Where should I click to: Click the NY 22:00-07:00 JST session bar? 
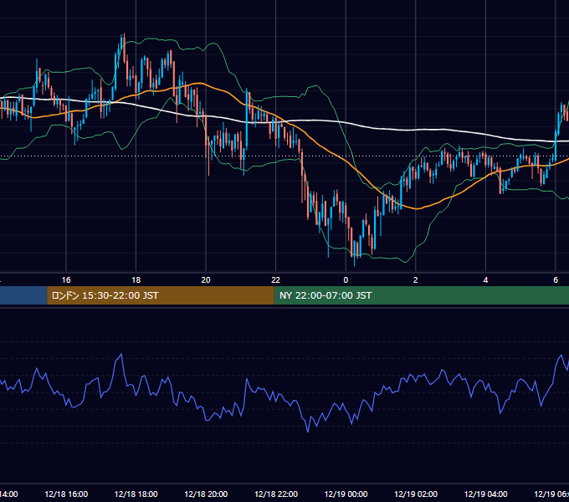coord(421,295)
